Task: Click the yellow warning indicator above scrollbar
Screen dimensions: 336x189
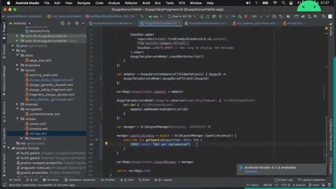Action: (x=327, y=28)
